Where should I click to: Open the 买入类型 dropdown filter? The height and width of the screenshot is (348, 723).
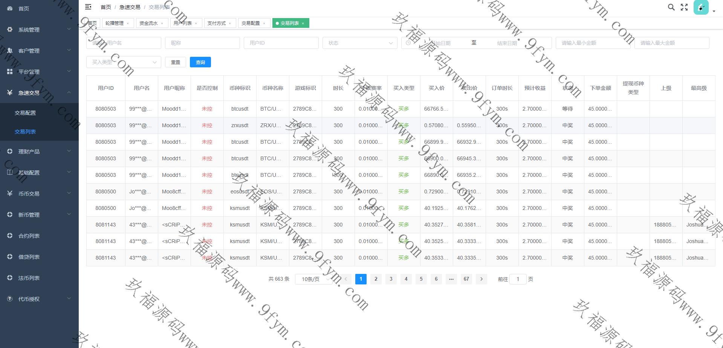tap(124, 62)
